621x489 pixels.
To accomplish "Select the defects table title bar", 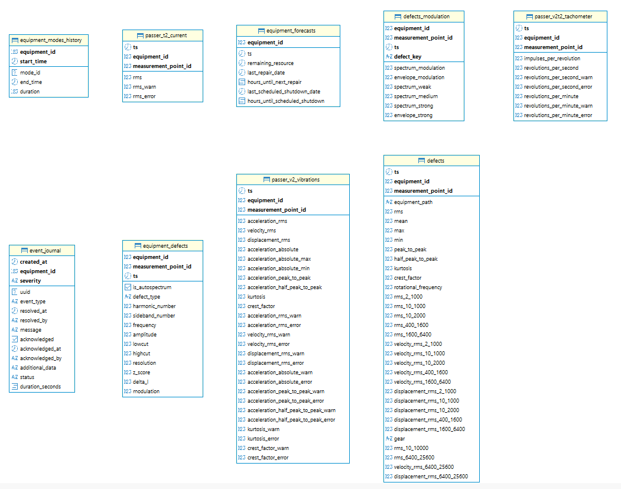I will pyautogui.click(x=431, y=160).
